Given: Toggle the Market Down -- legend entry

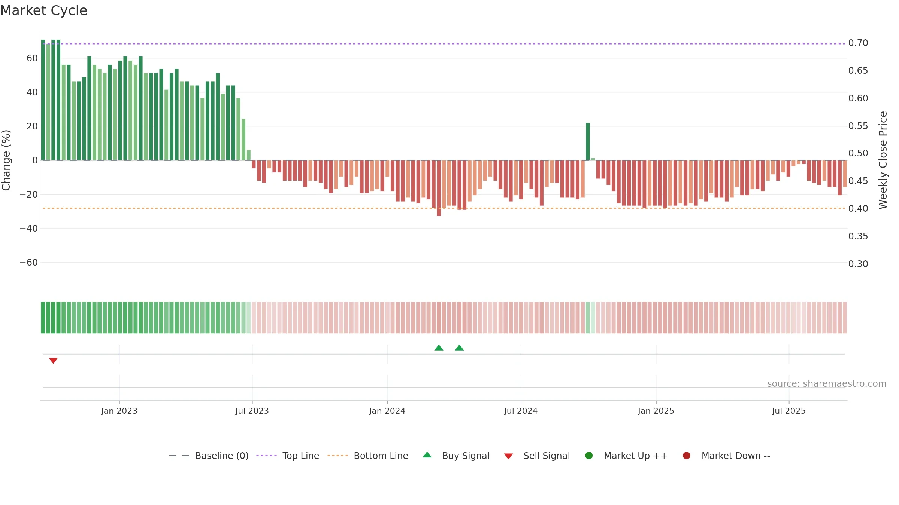Looking at the screenshot, I should (726, 456).
